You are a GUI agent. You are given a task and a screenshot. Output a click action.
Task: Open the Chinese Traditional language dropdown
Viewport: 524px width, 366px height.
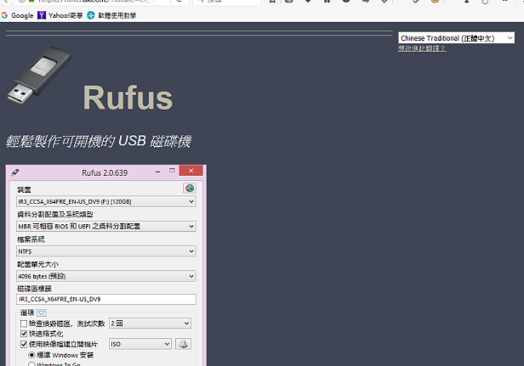456,38
